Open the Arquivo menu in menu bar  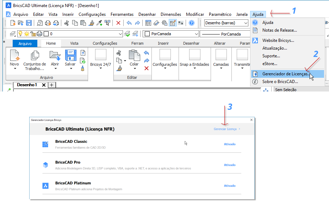(x=21, y=14)
